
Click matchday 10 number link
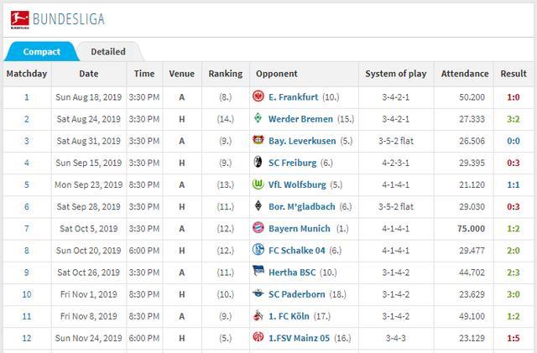pyautogui.click(x=26, y=293)
